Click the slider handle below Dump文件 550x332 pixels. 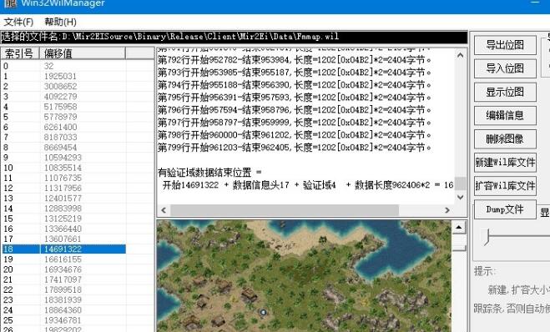(487, 237)
